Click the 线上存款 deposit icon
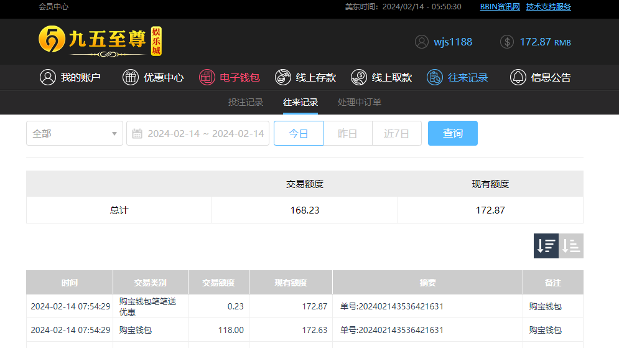 click(283, 77)
